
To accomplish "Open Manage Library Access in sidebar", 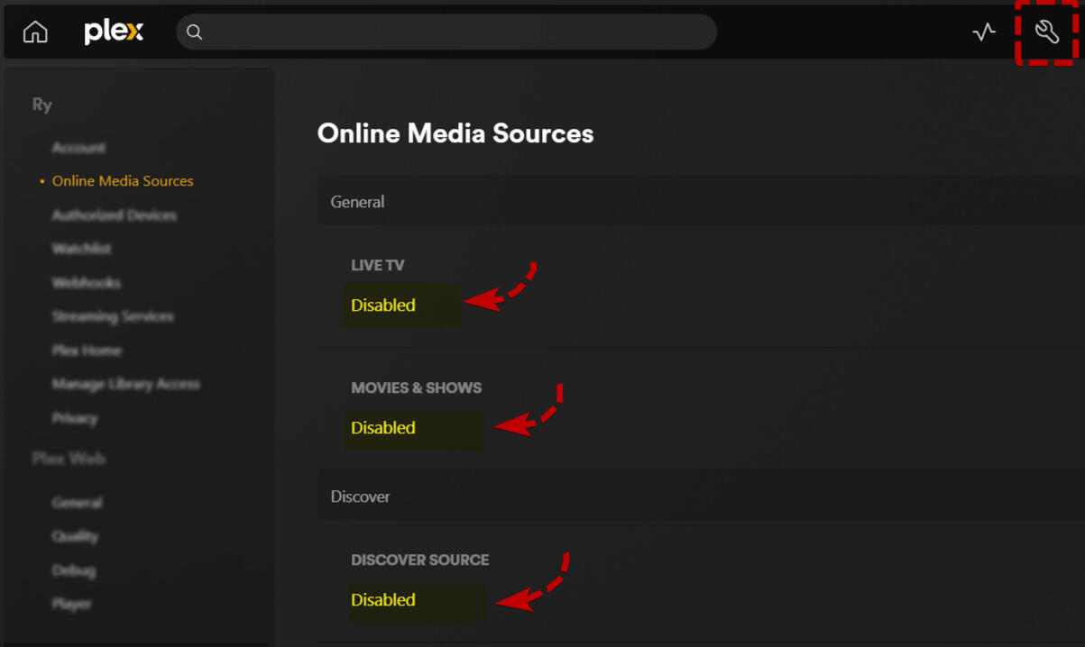I will [125, 384].
